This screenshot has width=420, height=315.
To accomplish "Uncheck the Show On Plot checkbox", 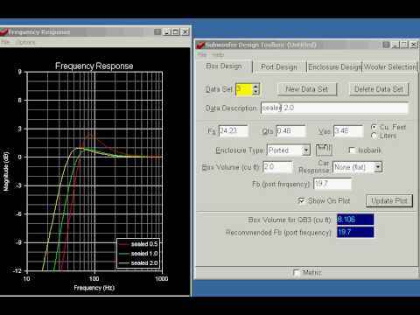I will (x=302, y=200).
